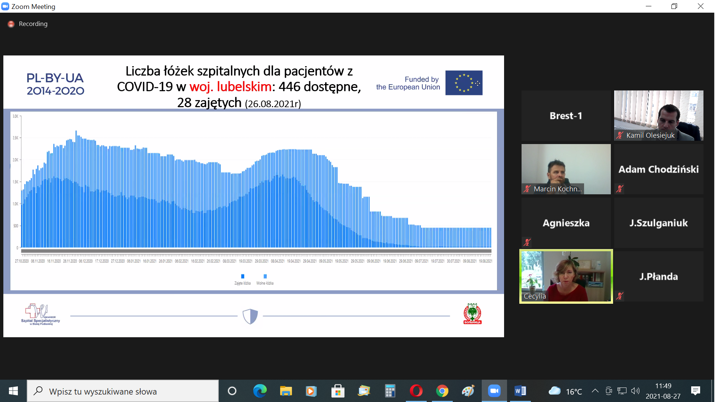Open the Word app in the taskbar

[x=520, y=391]
